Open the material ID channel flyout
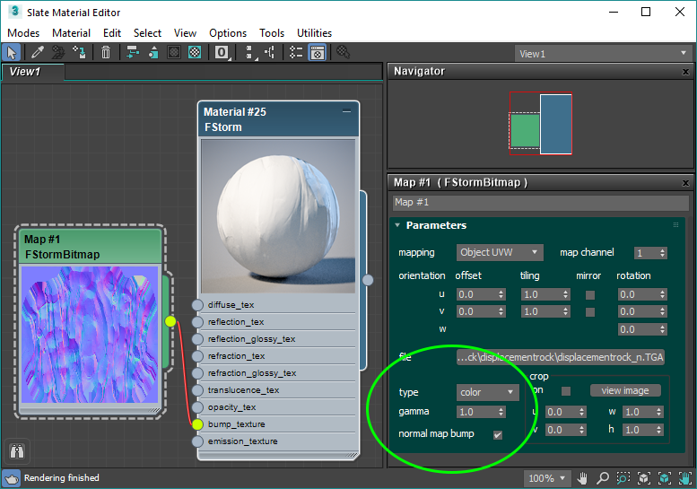The image size is (697, 489). coord(222,52)
